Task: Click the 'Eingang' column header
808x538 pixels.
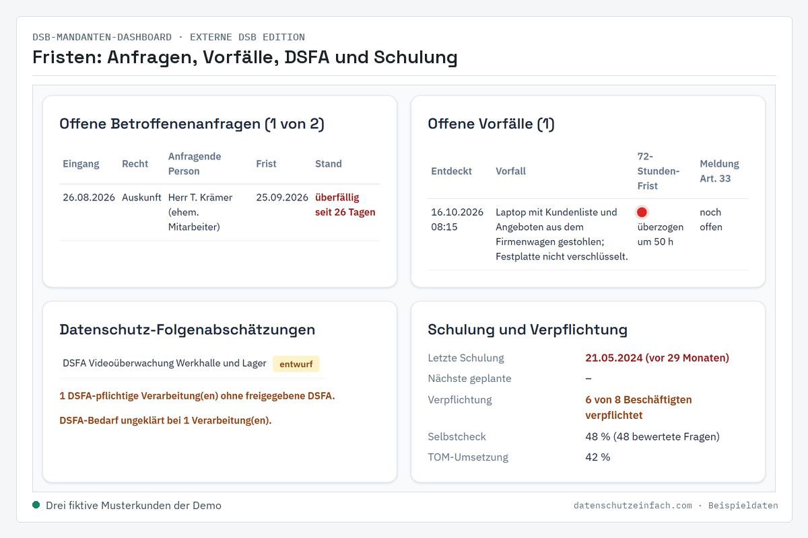Action: coord(81,163)
